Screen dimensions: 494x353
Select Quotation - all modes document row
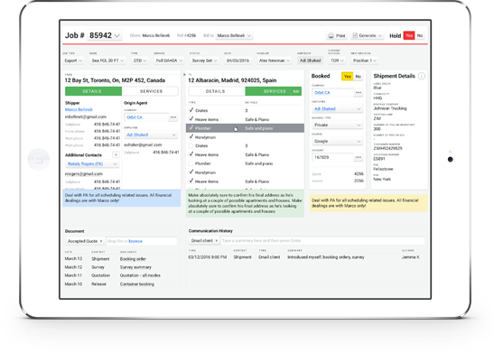[121, 275]
